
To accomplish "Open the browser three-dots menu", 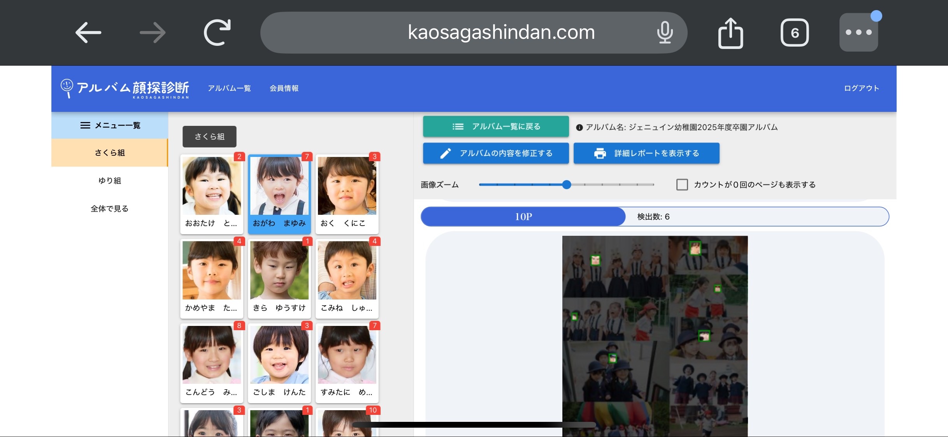I will tap(858, 32).
